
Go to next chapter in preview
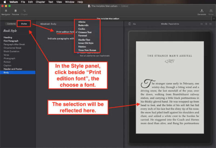211,24
